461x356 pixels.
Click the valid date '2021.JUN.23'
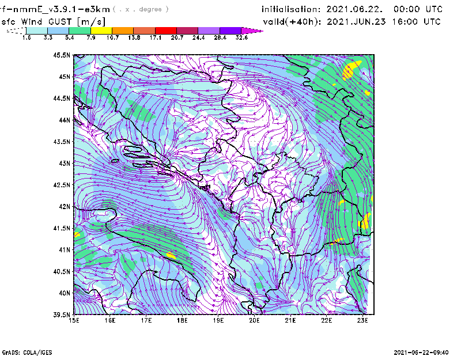pos(356,22)
